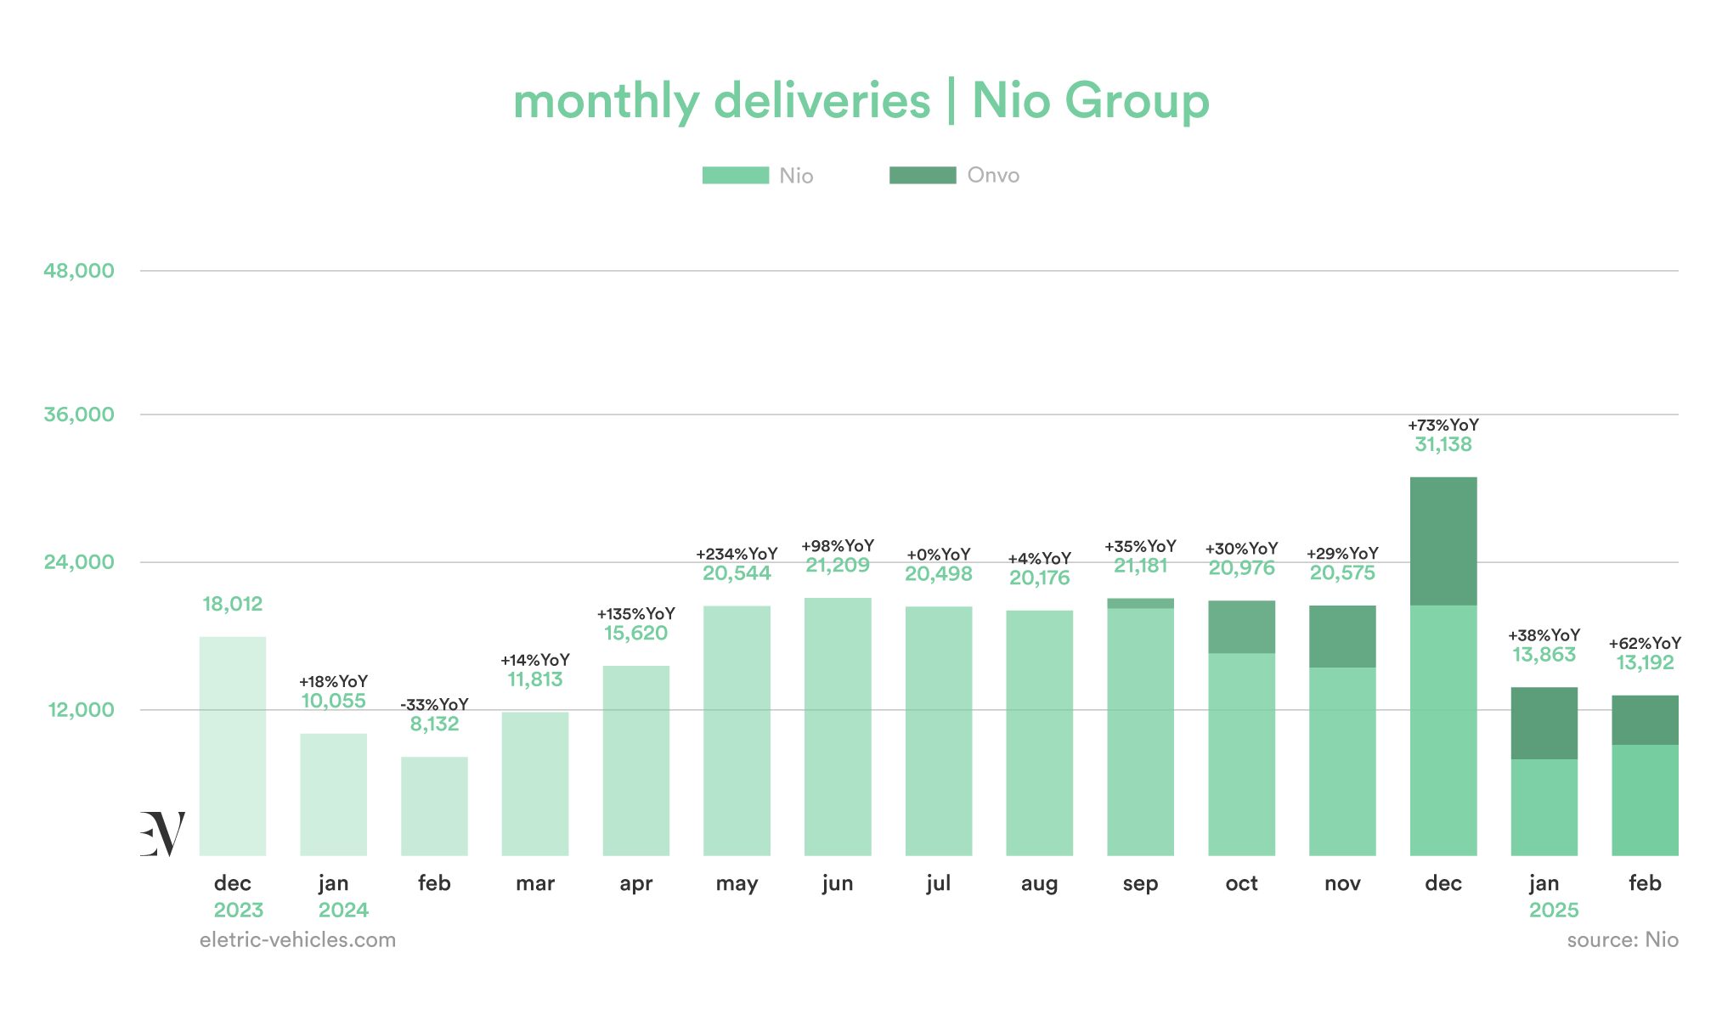The height and width of the screenshot is (1020, 1722).
Task: Click the +4%YoY growth label
Action: pos(1040,559)
